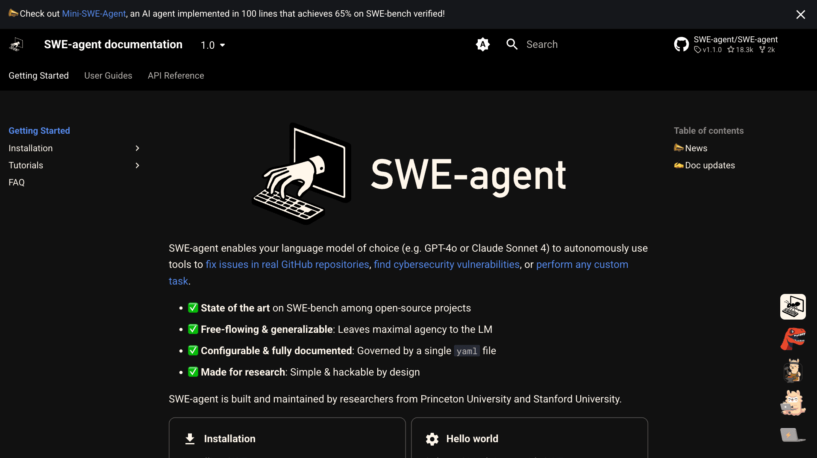This screenshot has width=817, height=458.
Task: Expand the Installation sidebar section
Action: pyautogui.click(x=137, y=148)
